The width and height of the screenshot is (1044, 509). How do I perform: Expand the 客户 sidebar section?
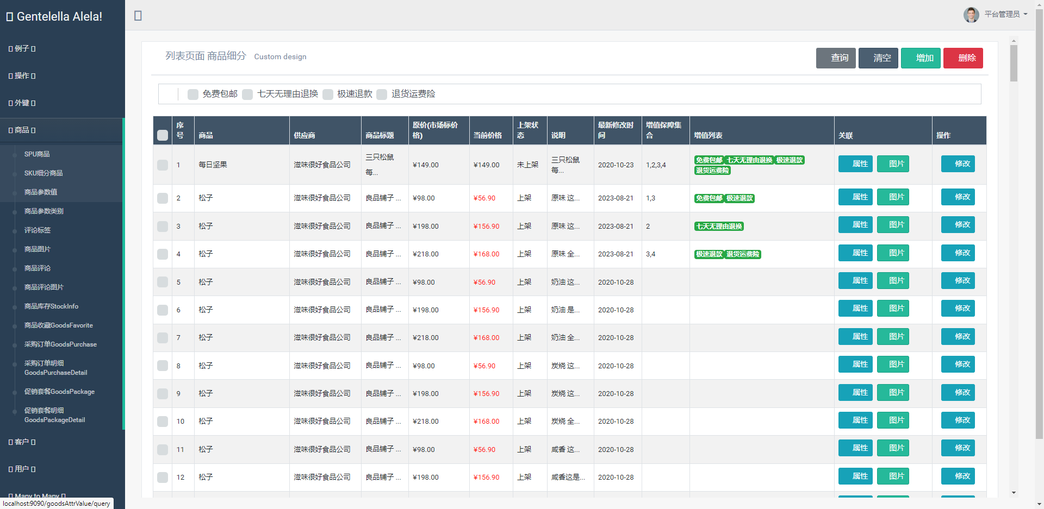22,442
